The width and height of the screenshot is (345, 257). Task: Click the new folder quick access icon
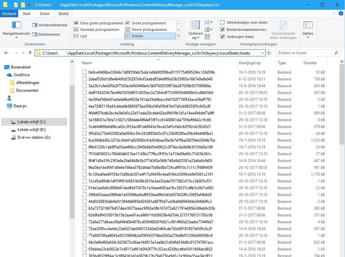tap(23, 5)
